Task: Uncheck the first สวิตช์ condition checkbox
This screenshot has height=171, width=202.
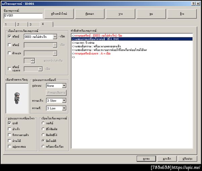Action: (x=9, y=36)
